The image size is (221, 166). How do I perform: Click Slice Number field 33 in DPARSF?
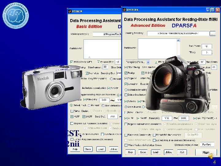pos(105,67)
